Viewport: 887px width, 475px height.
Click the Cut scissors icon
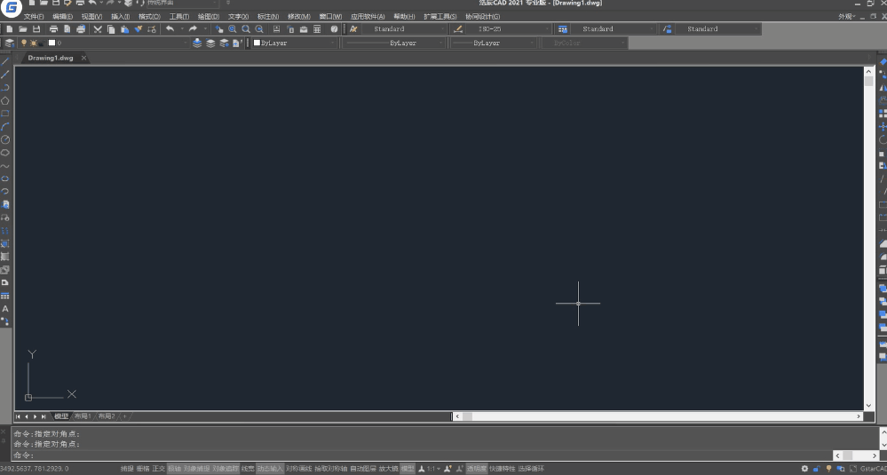[98, 28]
